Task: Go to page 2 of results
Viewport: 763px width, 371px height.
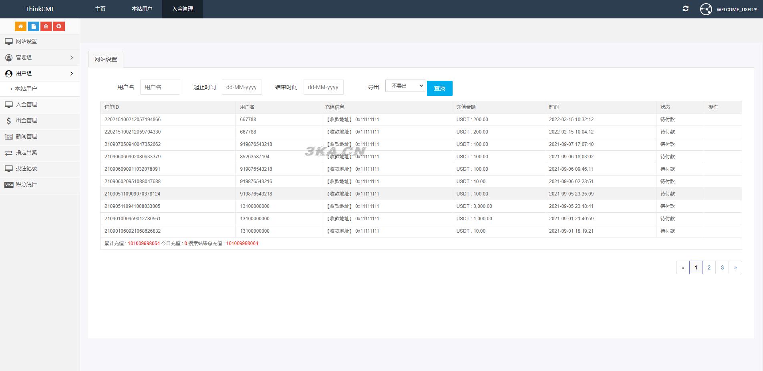Action: tap(709, 267)
